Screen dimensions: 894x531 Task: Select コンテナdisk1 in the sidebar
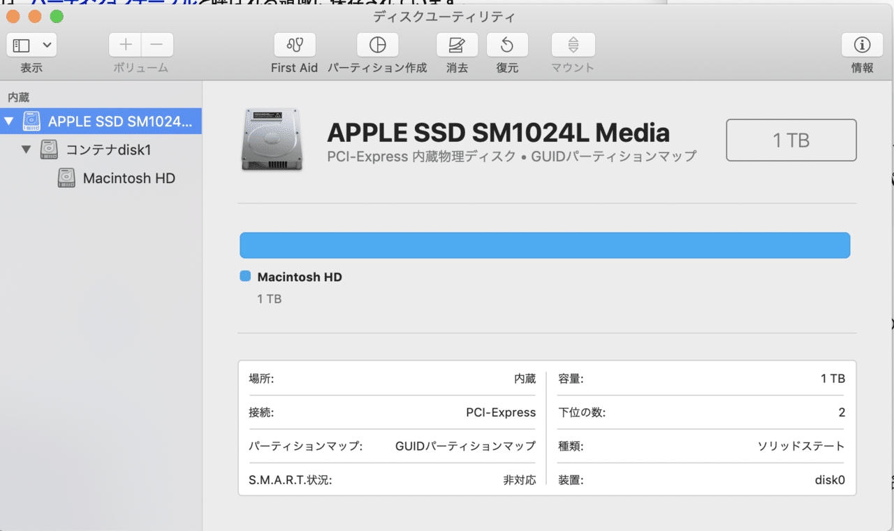point(95,150)
